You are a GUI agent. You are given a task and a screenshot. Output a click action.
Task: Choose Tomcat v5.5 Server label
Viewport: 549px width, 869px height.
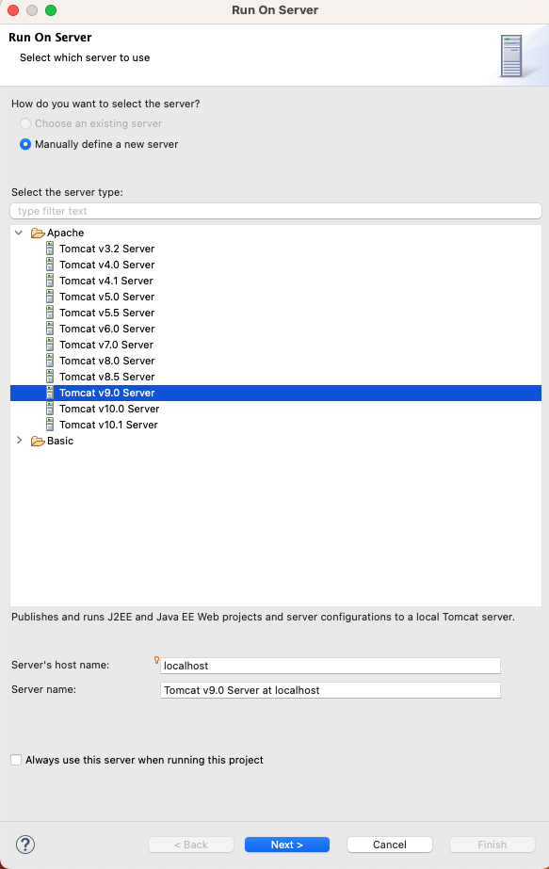pyautogui.click(x=107, y=314)
